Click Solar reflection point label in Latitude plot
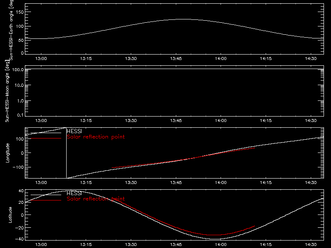Image resolution: width=331 pixels, height=248 pixels. click(x=96, y=199)
